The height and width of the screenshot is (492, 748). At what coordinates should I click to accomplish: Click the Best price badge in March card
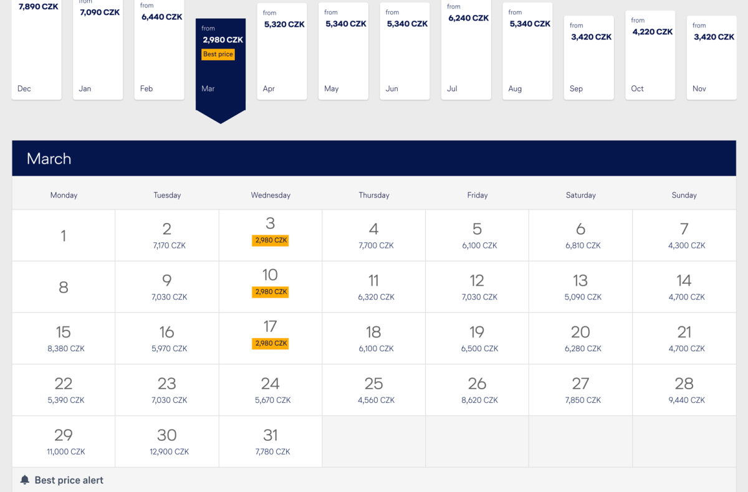[x=218, y=54]
